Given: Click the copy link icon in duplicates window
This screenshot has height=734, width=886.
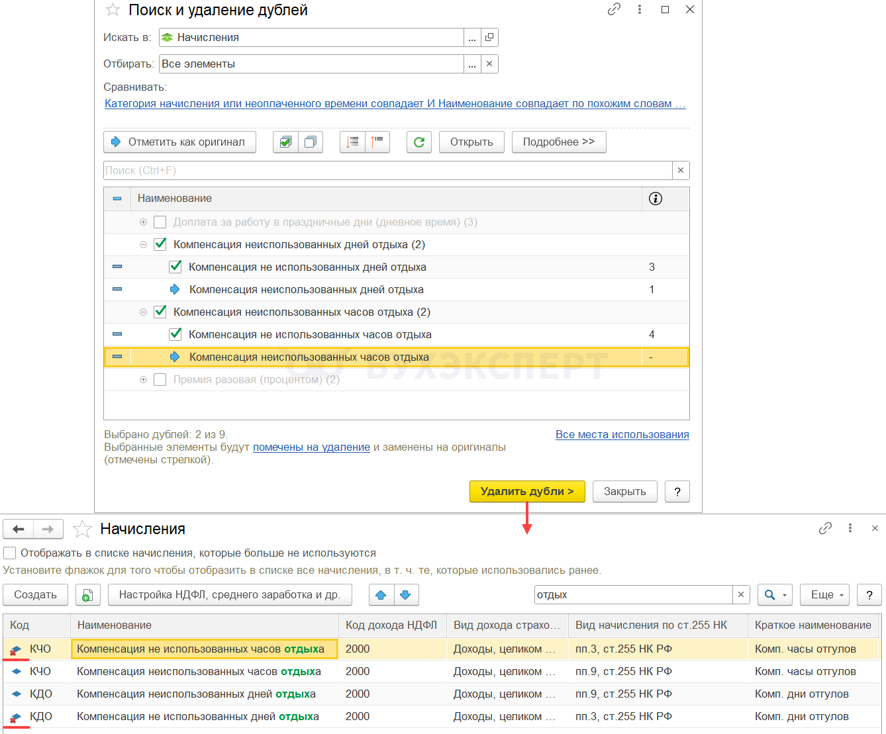Looking at the screenshot, I should point(614,9).
